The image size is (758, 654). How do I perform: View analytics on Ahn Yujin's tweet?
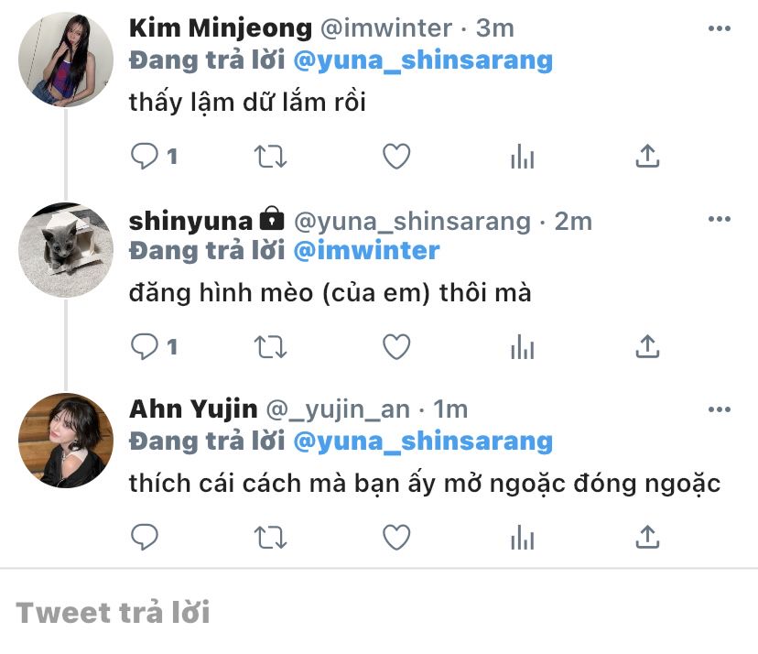coord(522,538)
